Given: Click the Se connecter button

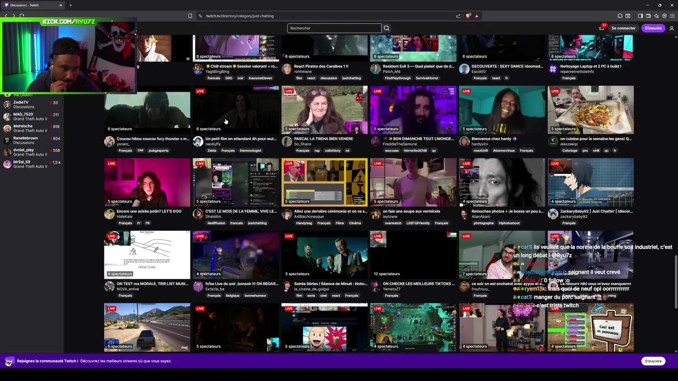Looking at the screenshot, I should [x=623, y=28].
